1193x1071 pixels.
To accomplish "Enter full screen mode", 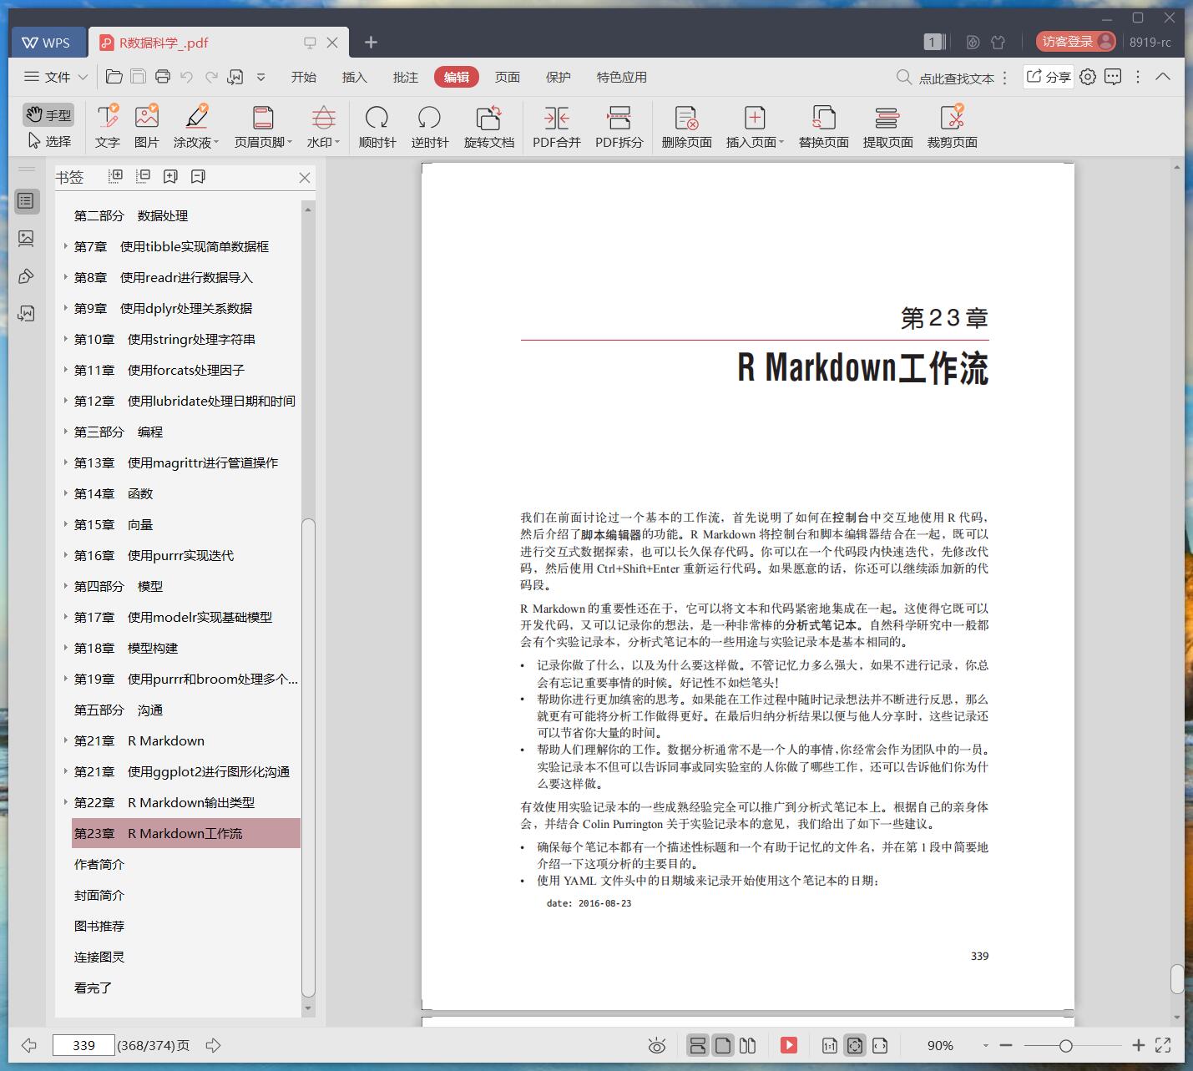I will pyautogui.click(x=1162, y=1045).
